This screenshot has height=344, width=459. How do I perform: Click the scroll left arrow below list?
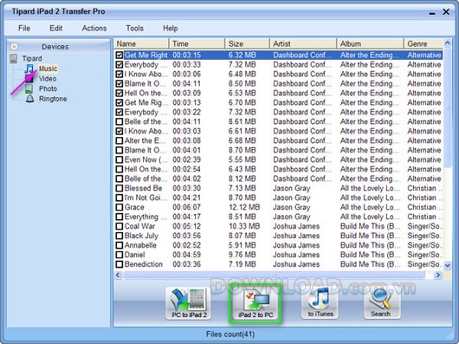(x=118, y=275)
